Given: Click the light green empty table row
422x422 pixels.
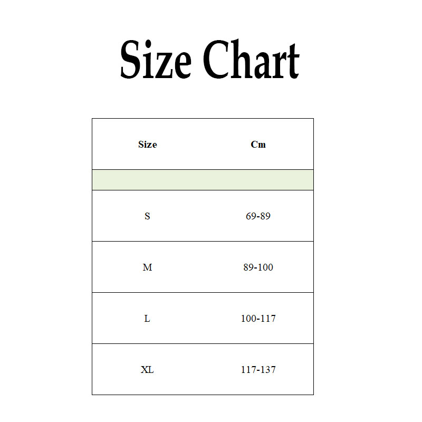Looking at the screenshot, I should [x=203, y=180].
